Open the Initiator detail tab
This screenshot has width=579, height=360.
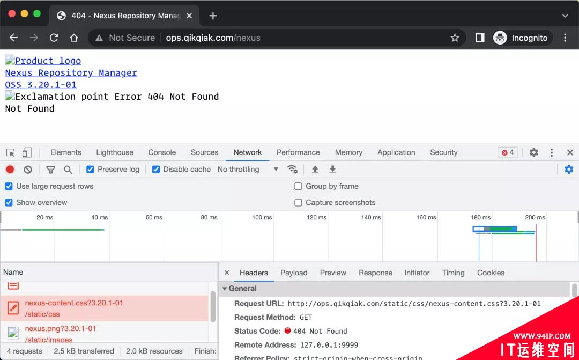coord(417,273)
